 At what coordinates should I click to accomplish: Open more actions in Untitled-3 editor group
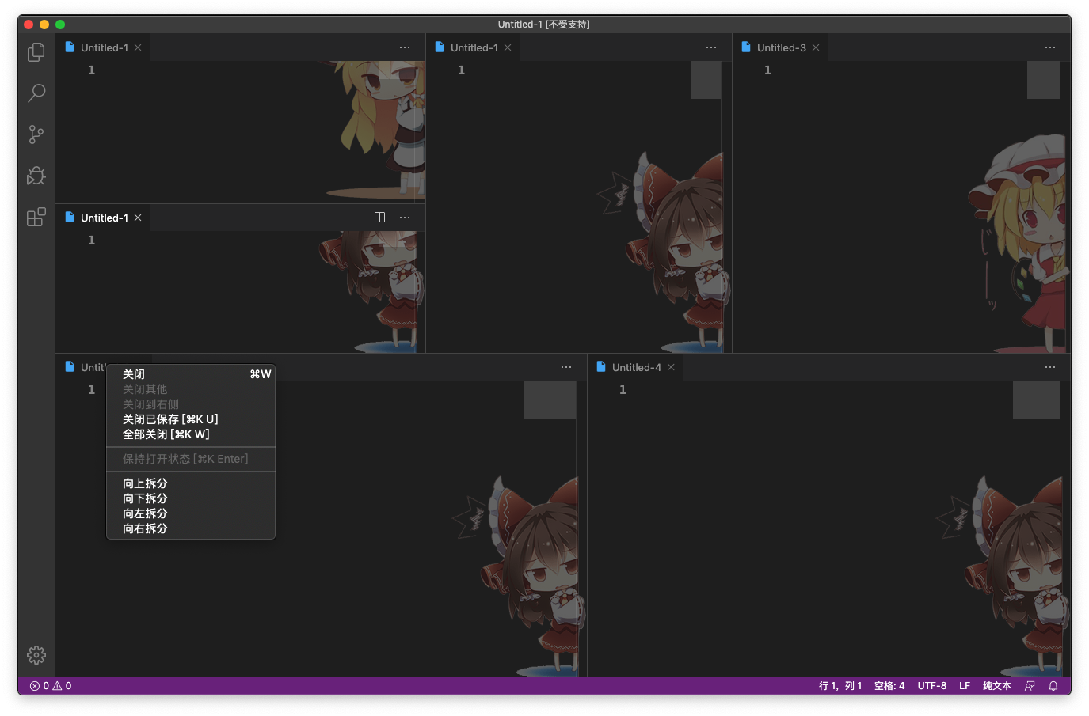tap(1050, 47)
